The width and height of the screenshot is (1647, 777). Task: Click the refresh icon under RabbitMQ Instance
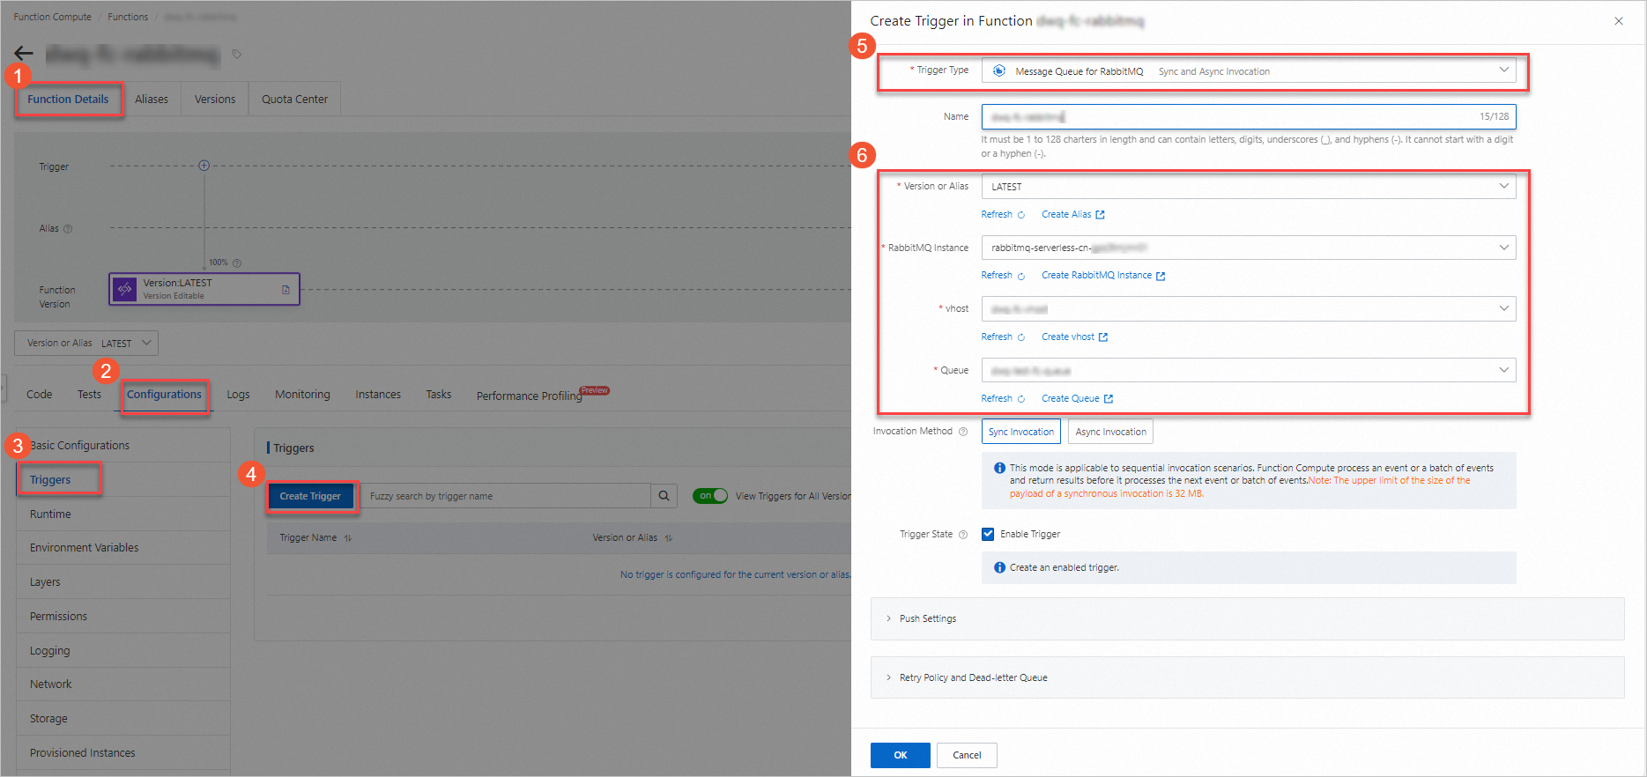tap(1021, 276)
